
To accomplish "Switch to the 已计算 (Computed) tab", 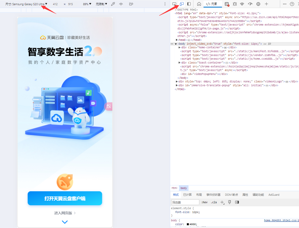I will point(187,195).
